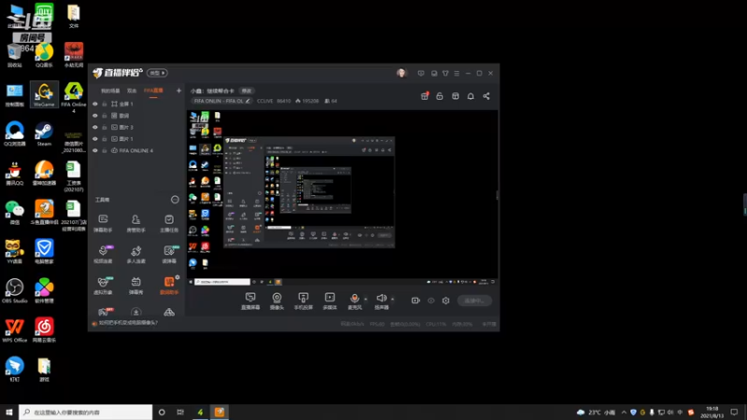Select the 全屏 1 source row
Viewport: 747px width, 420px height.
tap(136, 104)
